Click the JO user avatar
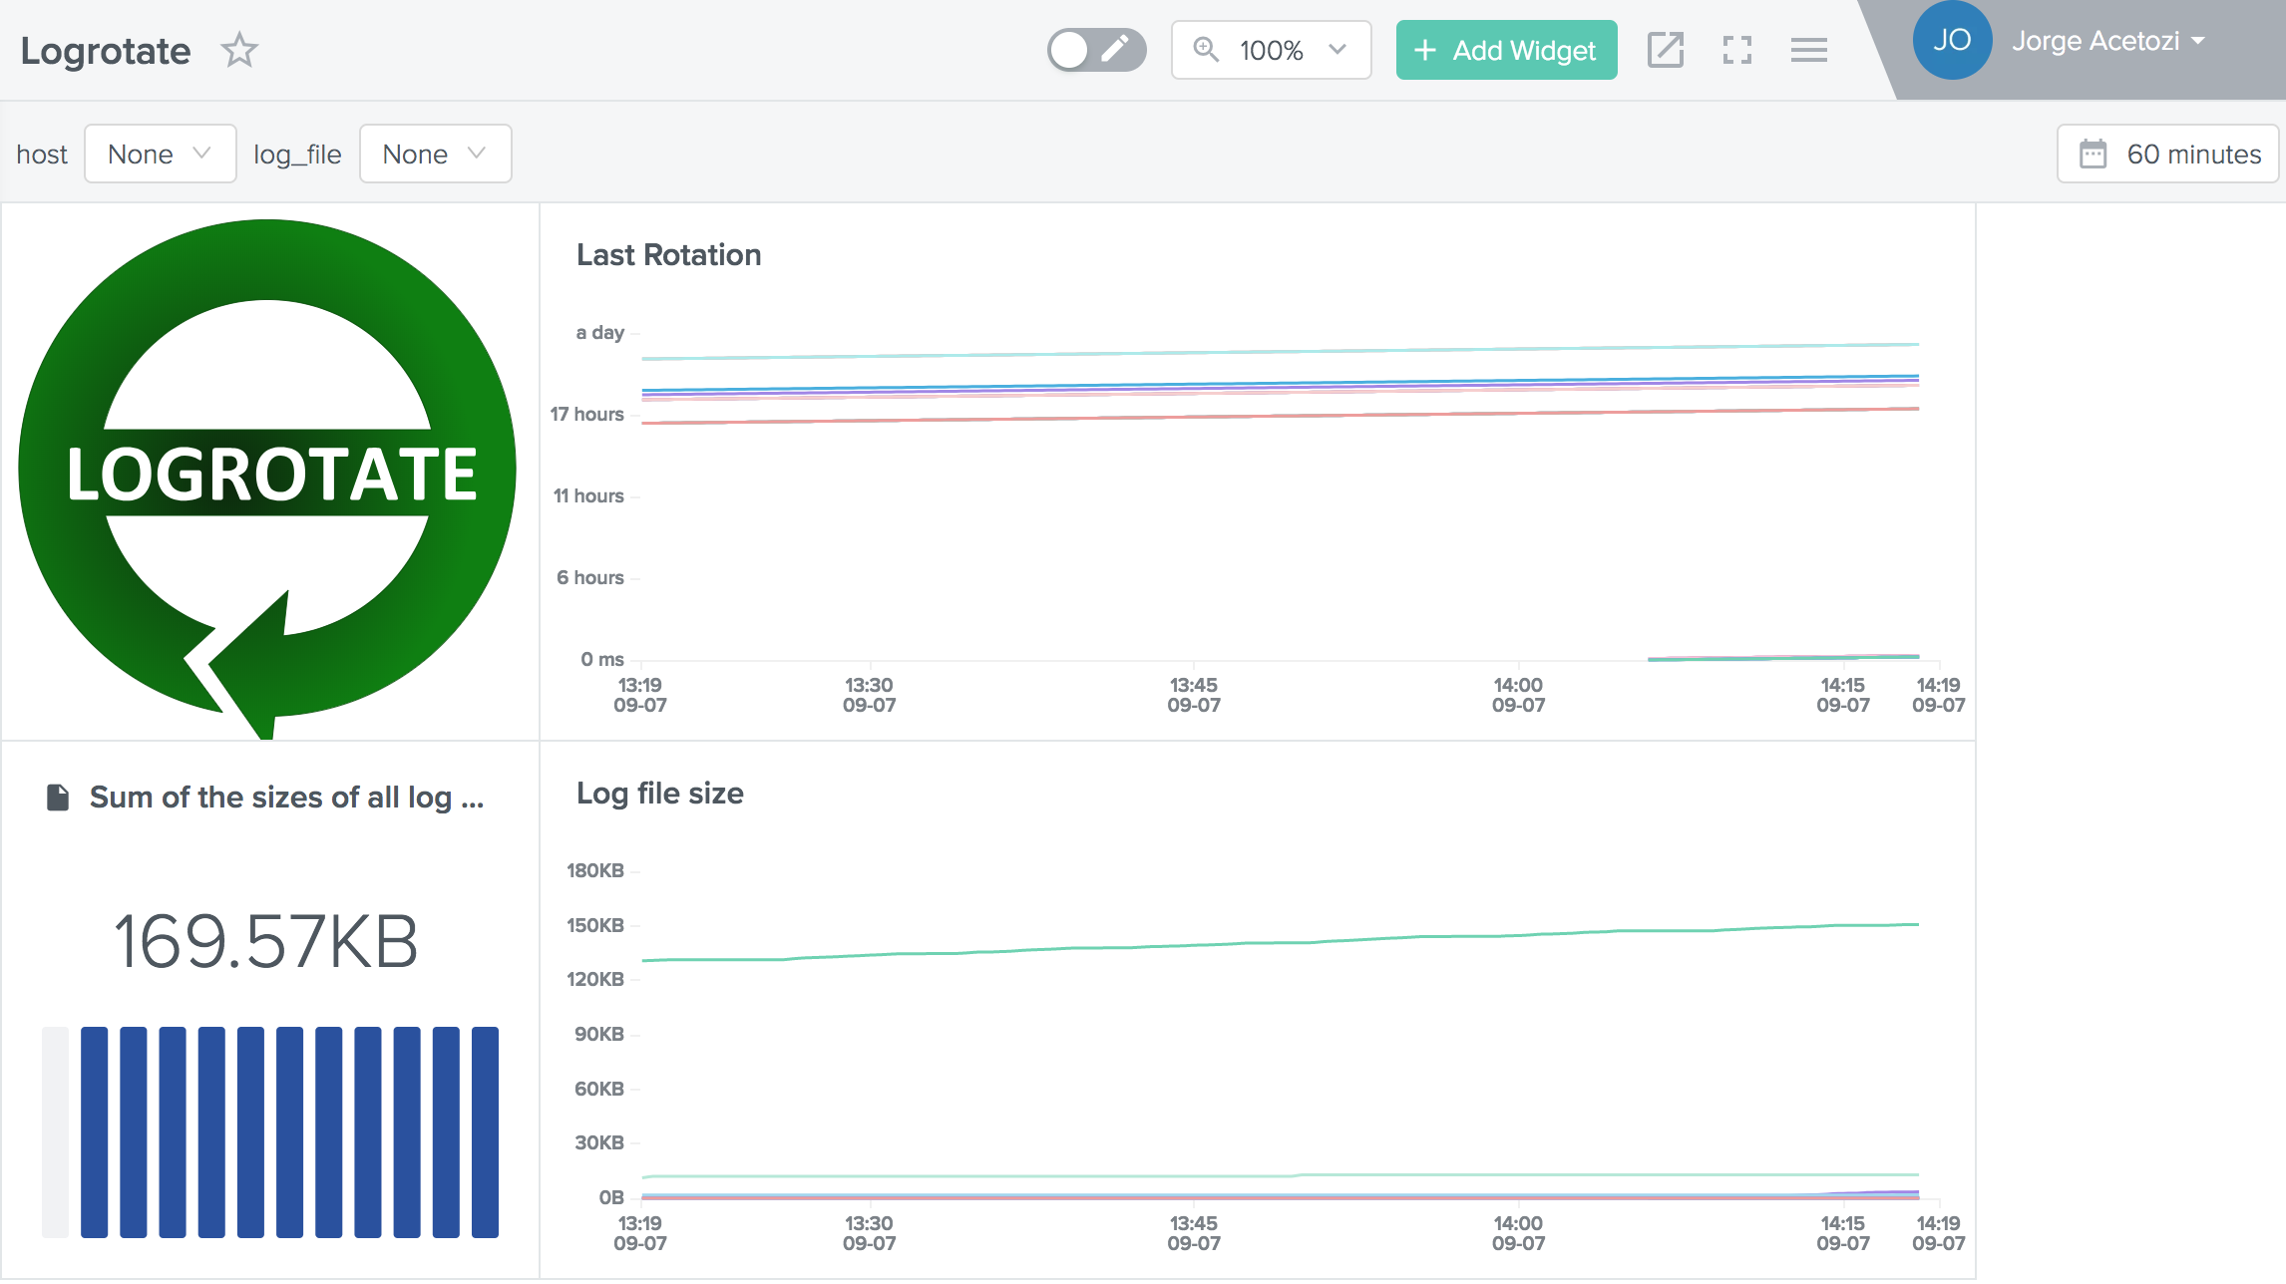This screenshot has height=1284, width=2286. (1952, 40)
